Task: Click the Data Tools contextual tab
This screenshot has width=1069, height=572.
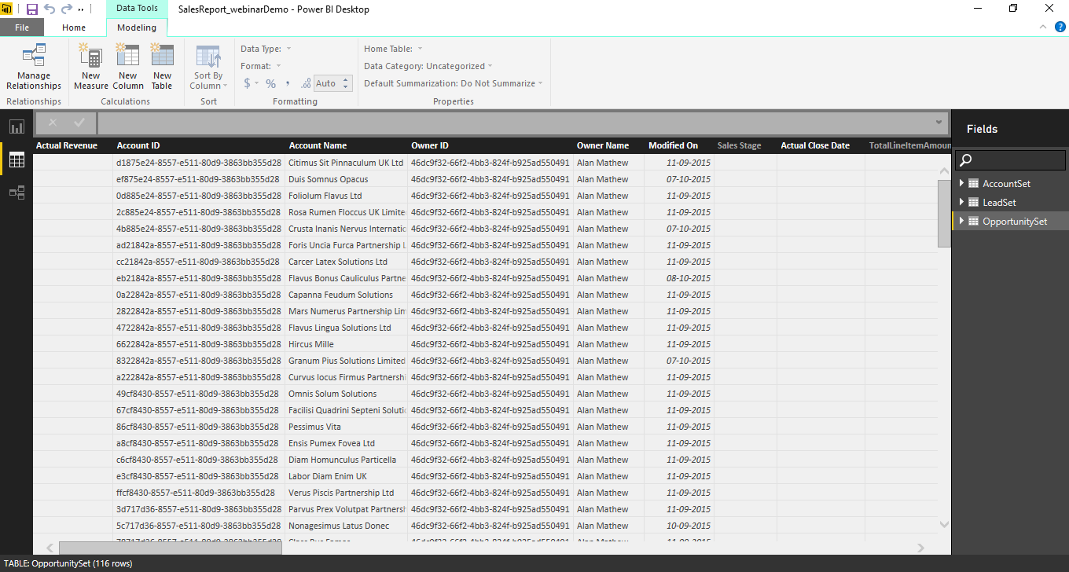Action: [137, 9]
